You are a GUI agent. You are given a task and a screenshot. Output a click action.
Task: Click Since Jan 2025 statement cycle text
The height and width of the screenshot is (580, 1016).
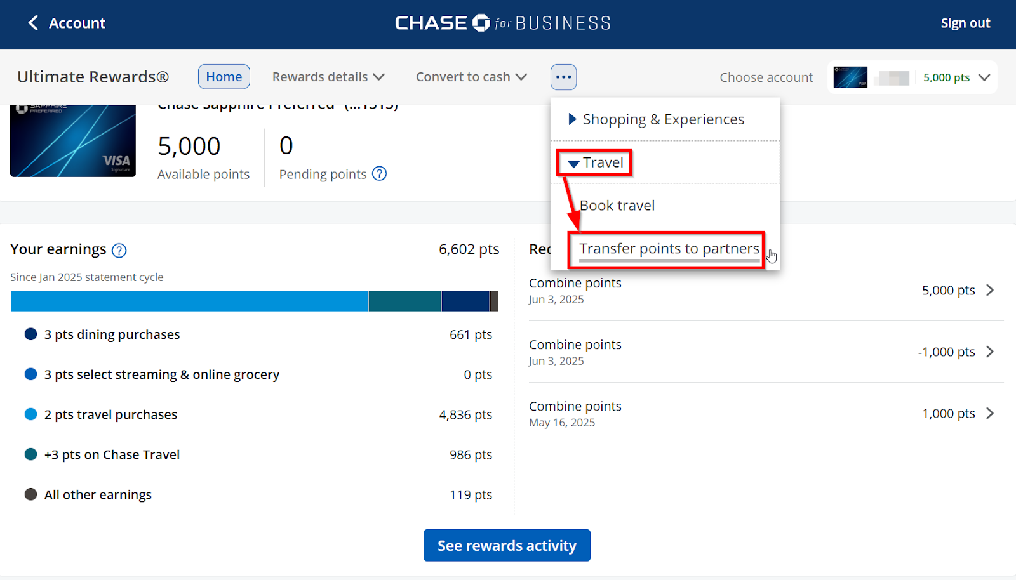[x=87, y=277]
